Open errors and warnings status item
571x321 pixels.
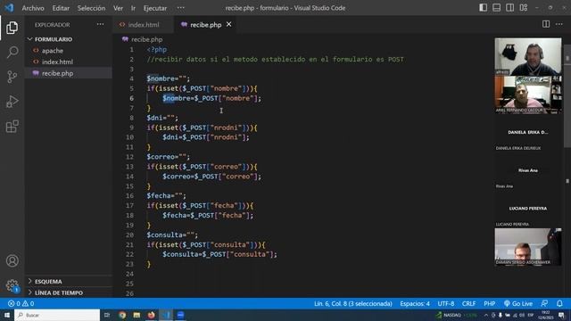pyautogui.click(x=21, y=303)
